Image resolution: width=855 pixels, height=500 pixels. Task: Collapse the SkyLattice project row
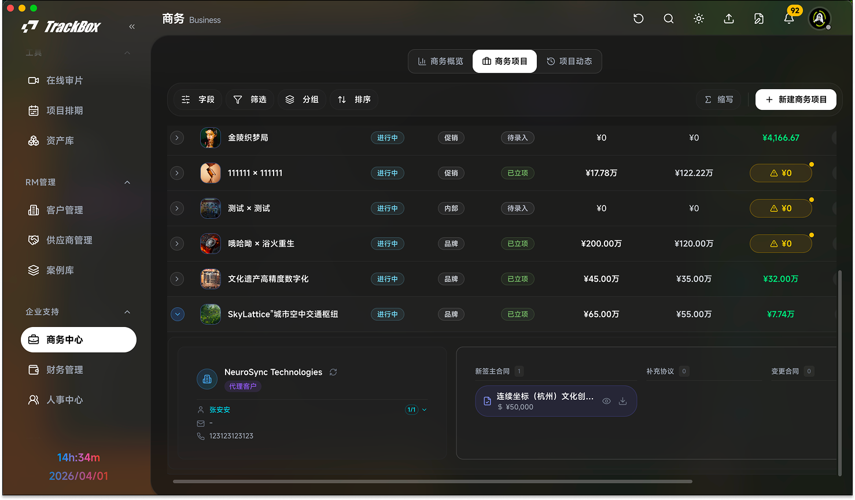[178, 314]
